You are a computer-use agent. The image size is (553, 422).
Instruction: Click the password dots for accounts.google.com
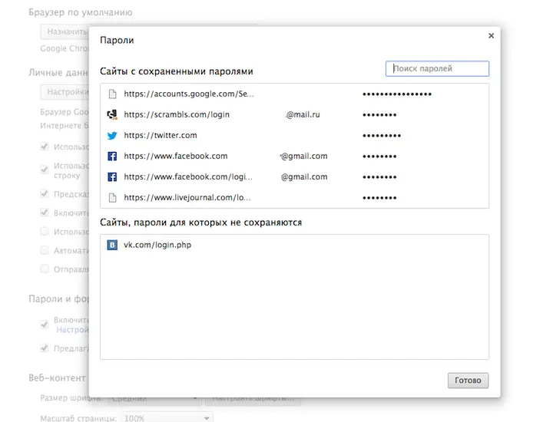click(x=397, y=94)
